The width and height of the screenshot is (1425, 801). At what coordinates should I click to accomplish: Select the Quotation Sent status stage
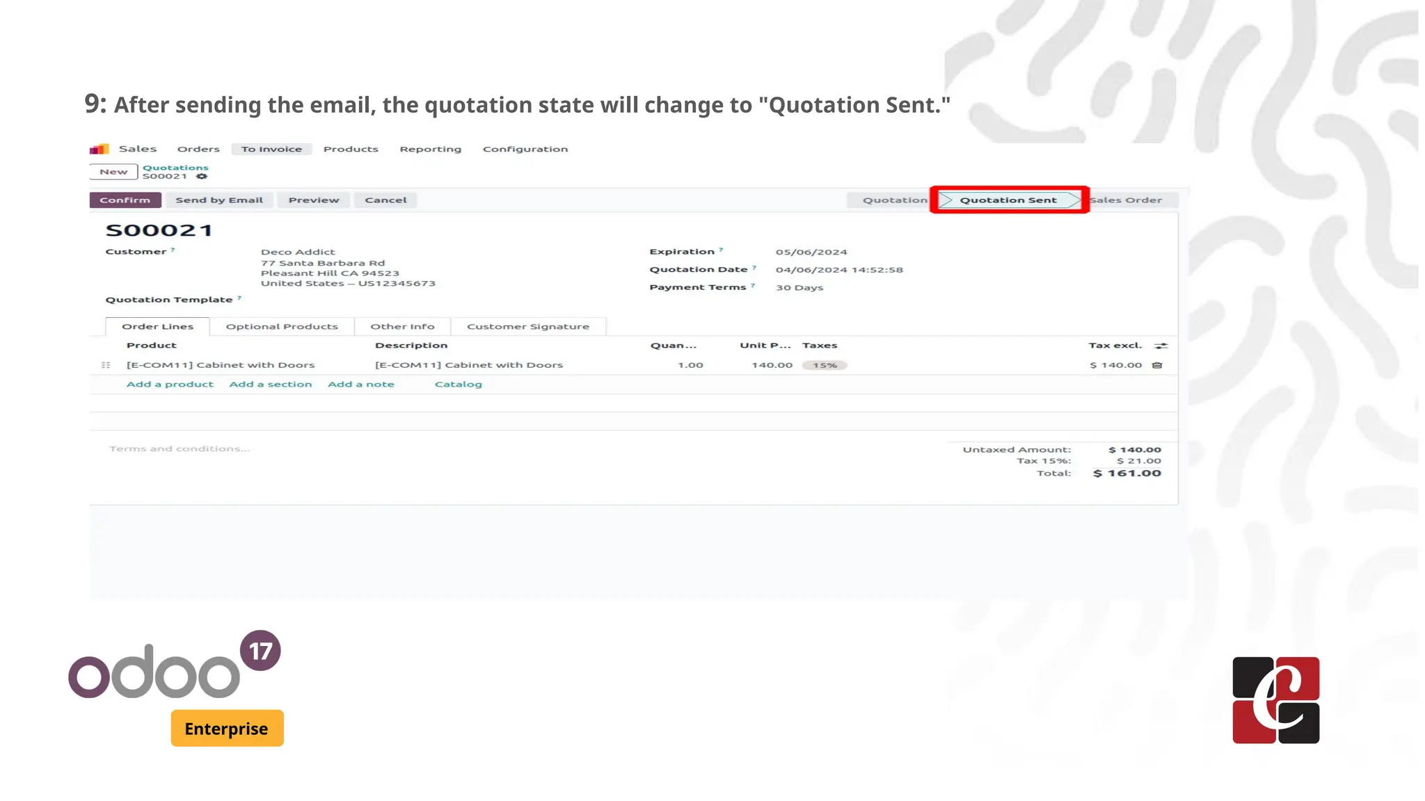[1008, 200]
